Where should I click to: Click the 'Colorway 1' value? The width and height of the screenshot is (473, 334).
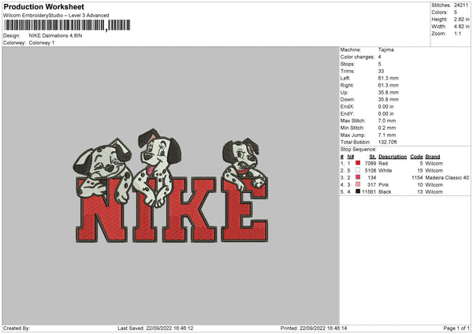tap(42, 43)
